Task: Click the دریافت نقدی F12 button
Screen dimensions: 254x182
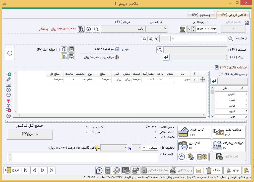Action: [229, 132]
